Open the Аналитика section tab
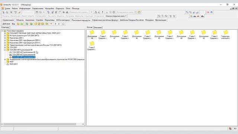The width and height of the screenshot is (238, 134). (x=30, y=20)
